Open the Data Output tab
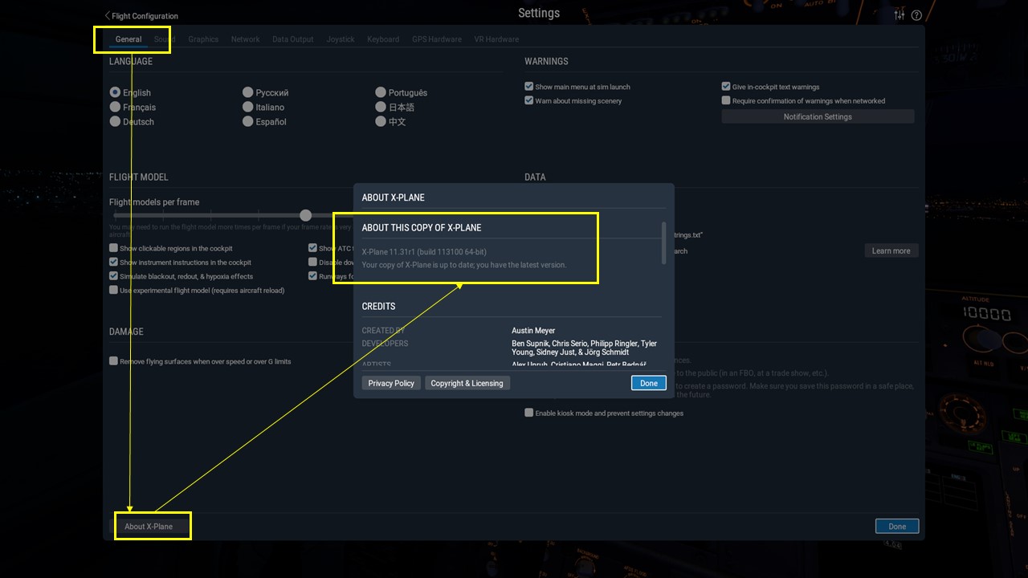This screenshot has height=578, width=1028. (x=292, y=39)
